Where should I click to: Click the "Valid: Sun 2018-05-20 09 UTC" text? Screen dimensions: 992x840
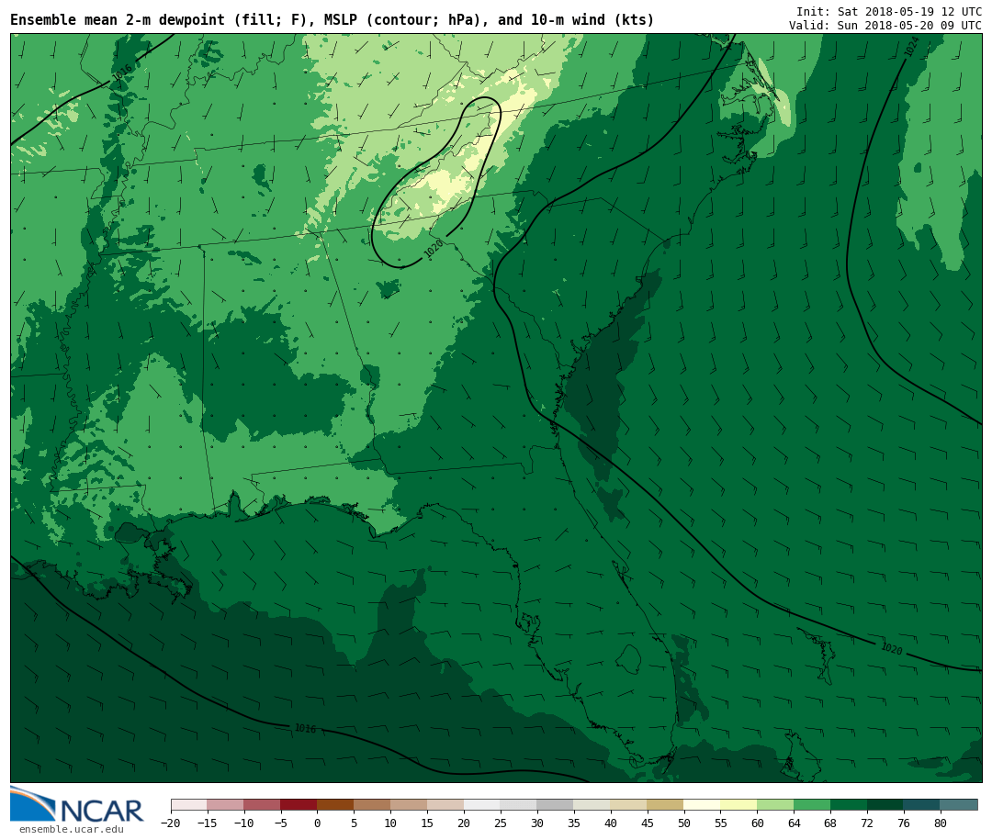coord(885,26)
